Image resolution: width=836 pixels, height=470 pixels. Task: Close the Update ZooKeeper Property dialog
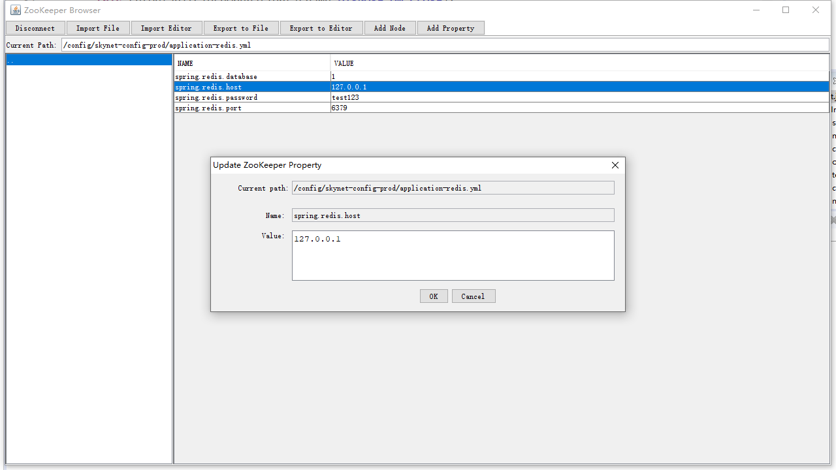615,165
